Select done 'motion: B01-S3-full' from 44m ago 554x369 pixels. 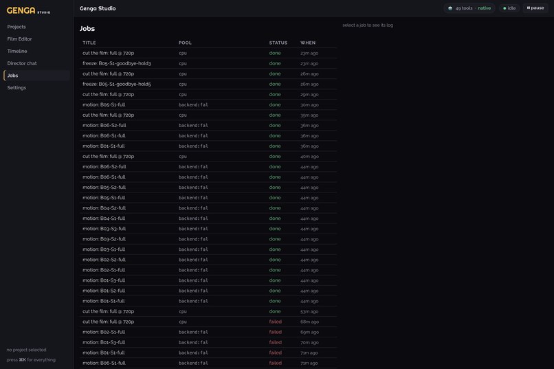pyautogui.click(x=208, y=280)
